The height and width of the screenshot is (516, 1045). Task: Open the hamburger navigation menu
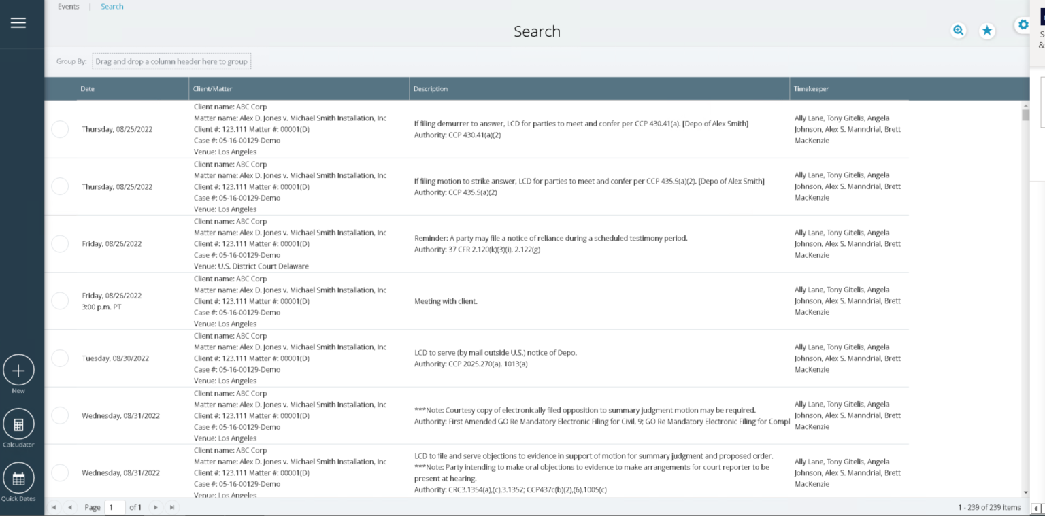pyautogui.click(x=18, y=22)
